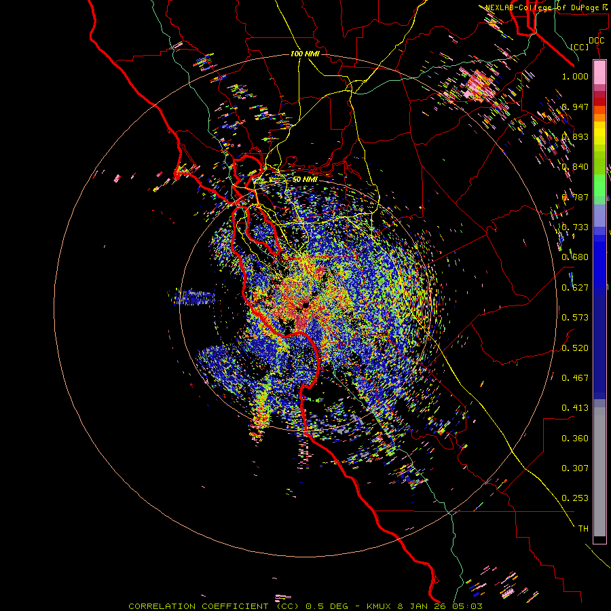
Task: Click the 8 JAN 26 date text
Action: (x=422, y=606)
